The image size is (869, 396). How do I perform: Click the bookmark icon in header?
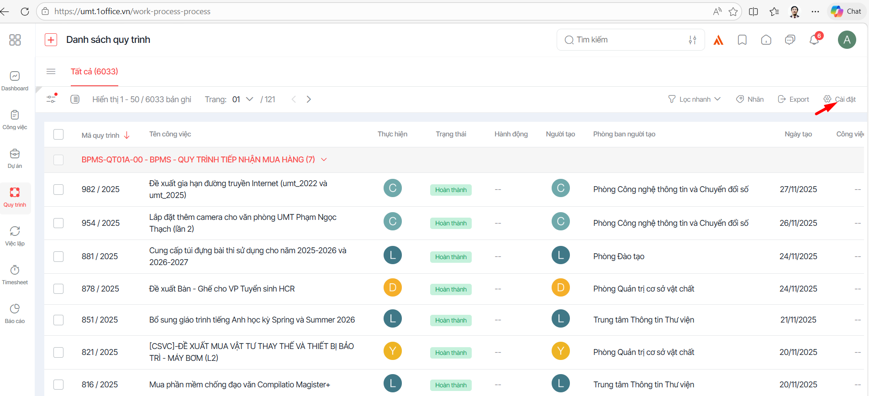(742, 40)
